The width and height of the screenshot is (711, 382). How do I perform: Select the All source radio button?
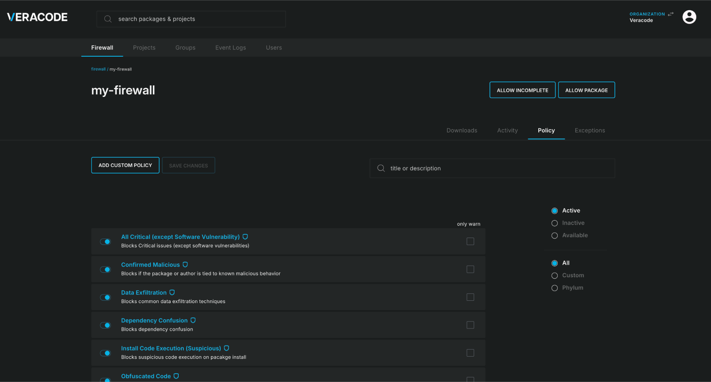(x=554, y=263)
